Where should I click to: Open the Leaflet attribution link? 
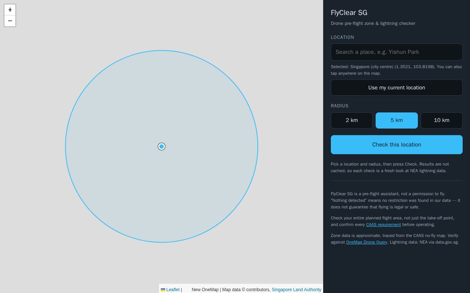(170, 290)
